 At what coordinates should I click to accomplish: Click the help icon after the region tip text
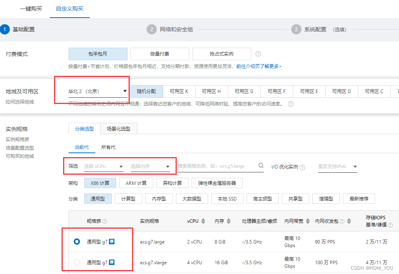(x=290, y=104)
